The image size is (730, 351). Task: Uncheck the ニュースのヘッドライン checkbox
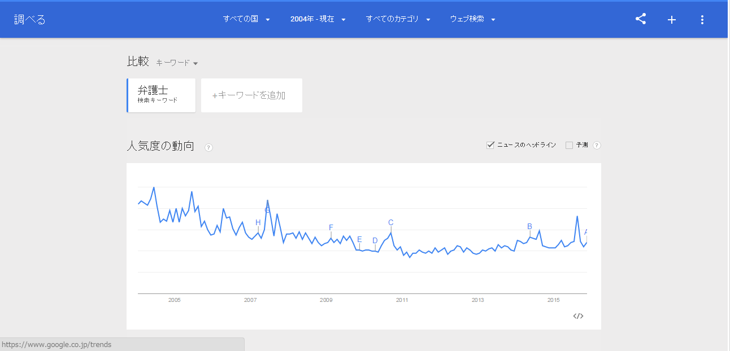[x=490, y=145]
